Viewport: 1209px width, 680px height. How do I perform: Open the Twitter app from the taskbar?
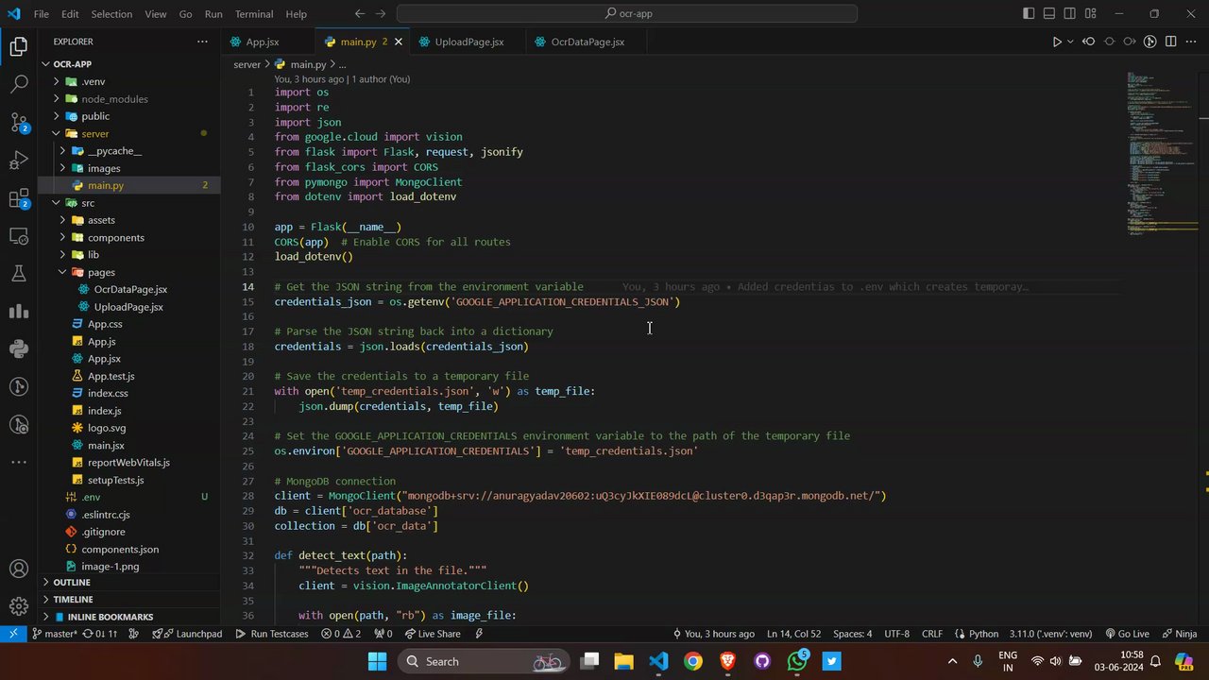click(832, 661)
